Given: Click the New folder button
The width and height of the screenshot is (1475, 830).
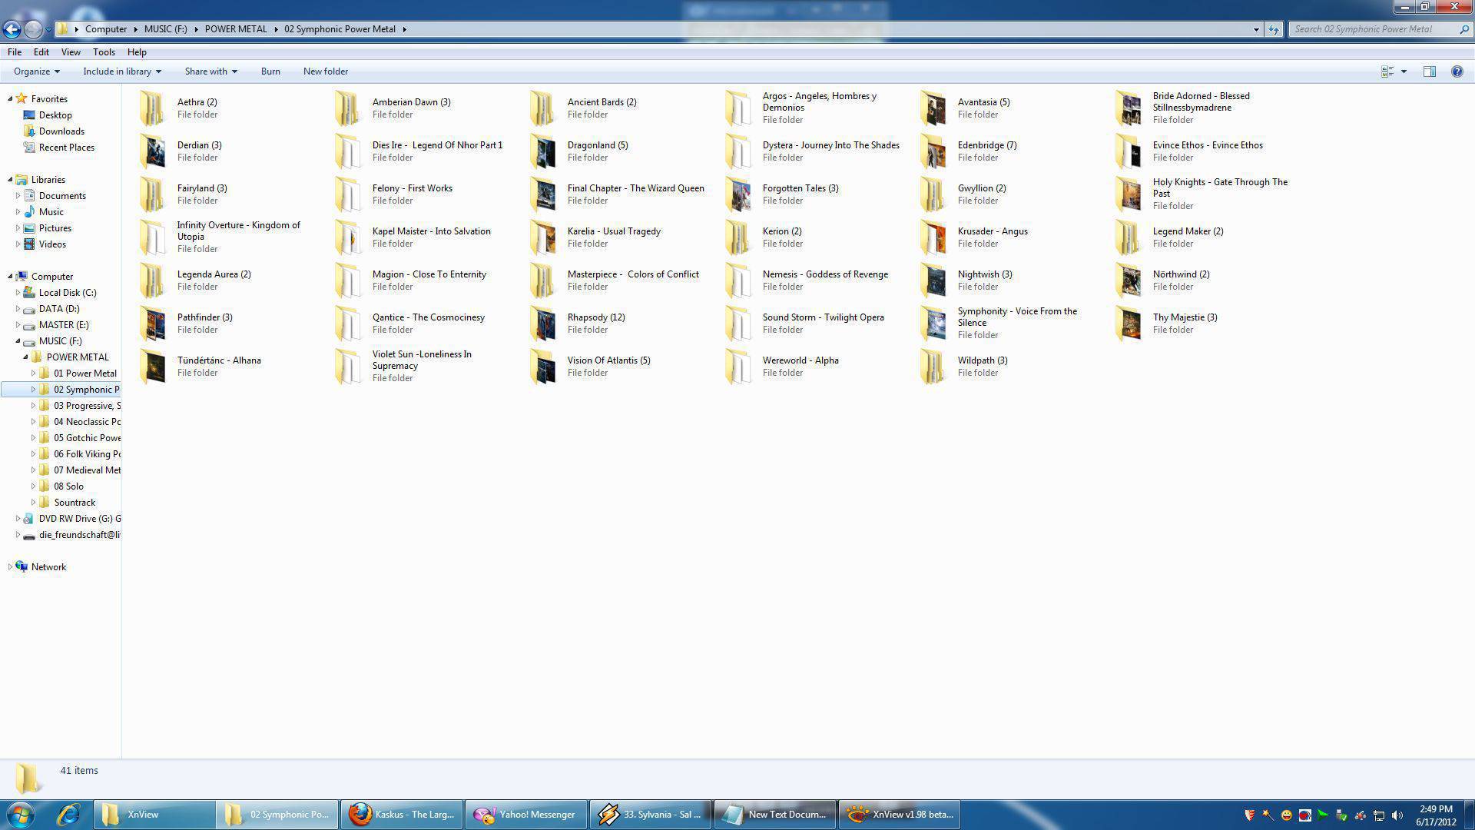Looking at the screenshot, I should click(326, 71).
